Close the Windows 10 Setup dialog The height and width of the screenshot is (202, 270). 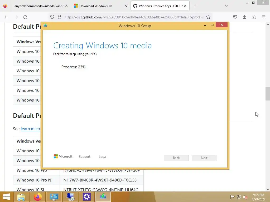coord(221,25)
